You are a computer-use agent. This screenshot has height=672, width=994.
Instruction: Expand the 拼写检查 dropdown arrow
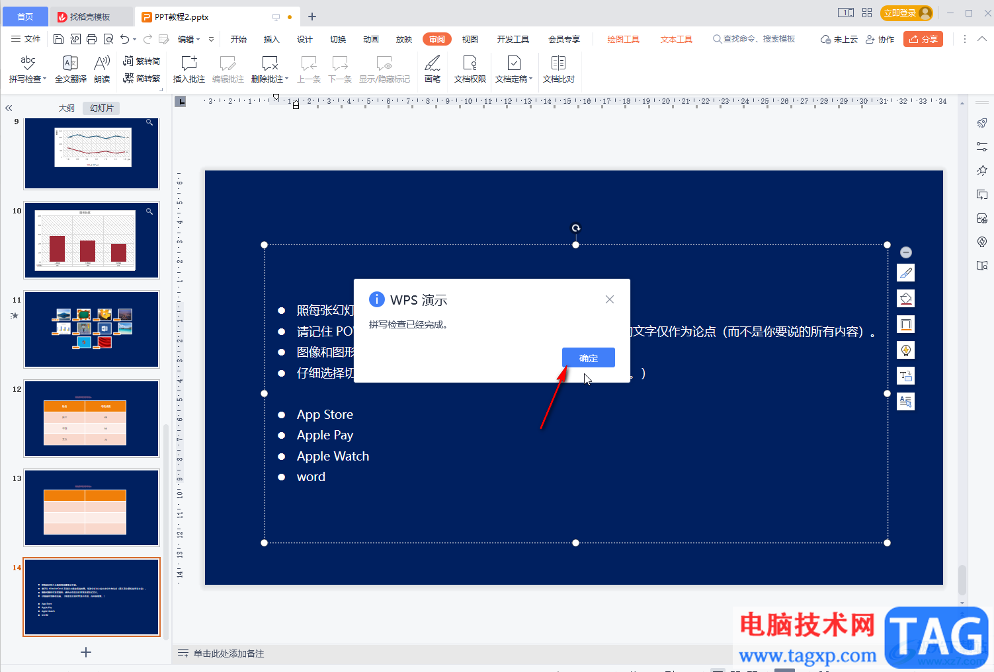45,79
